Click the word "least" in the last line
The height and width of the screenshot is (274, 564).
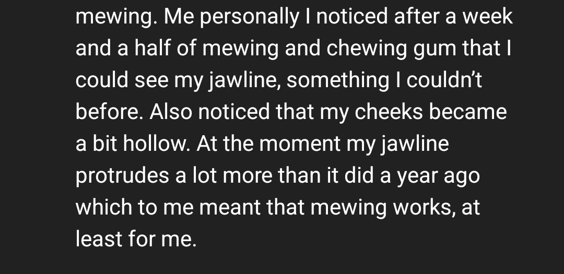tap(99, 239)
